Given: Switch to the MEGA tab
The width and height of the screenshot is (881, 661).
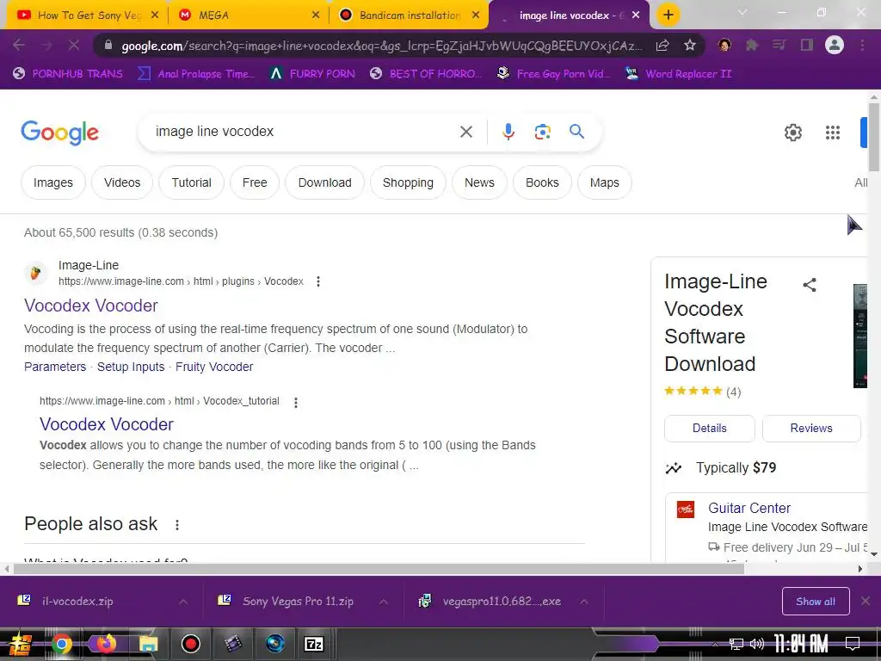Looking at the screenshot, I should [x=249, y=15].
